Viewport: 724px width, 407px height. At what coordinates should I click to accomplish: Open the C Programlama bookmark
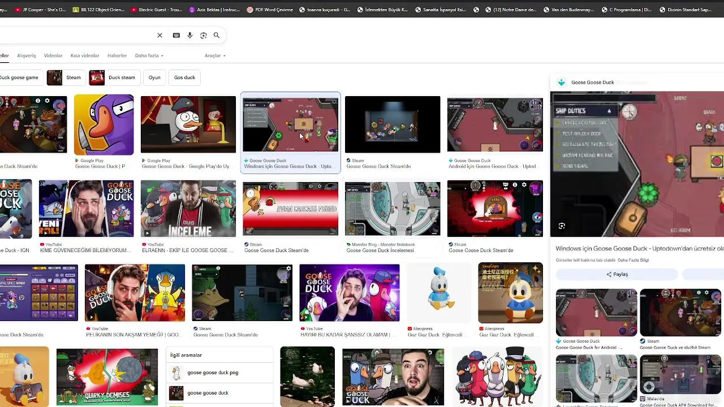tap(627, 10)
